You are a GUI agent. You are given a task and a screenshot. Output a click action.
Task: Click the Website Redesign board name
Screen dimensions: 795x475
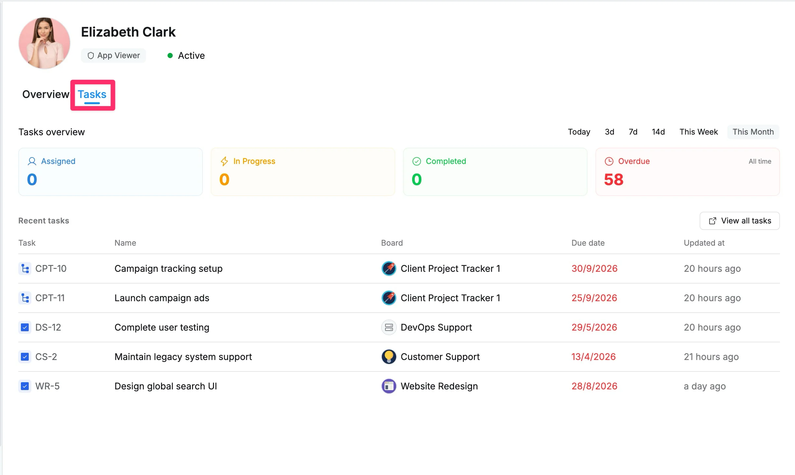point(439,386)
